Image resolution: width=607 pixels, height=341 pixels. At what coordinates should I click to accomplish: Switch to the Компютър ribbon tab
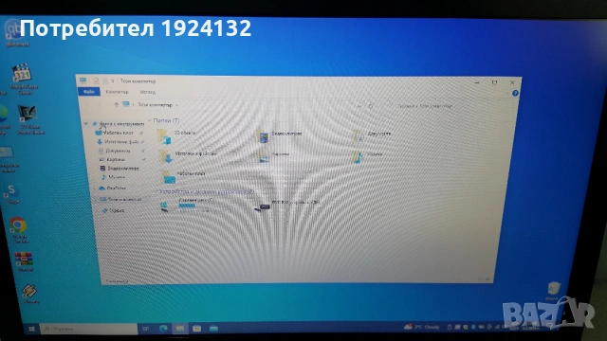tap(117, 92)
